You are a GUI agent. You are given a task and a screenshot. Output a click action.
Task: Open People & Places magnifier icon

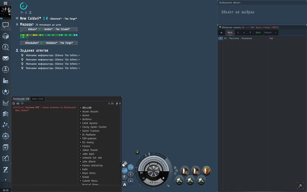tap(5, 47)
